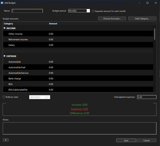
Task: Open help with the question mark button
Action: point(6,140)
